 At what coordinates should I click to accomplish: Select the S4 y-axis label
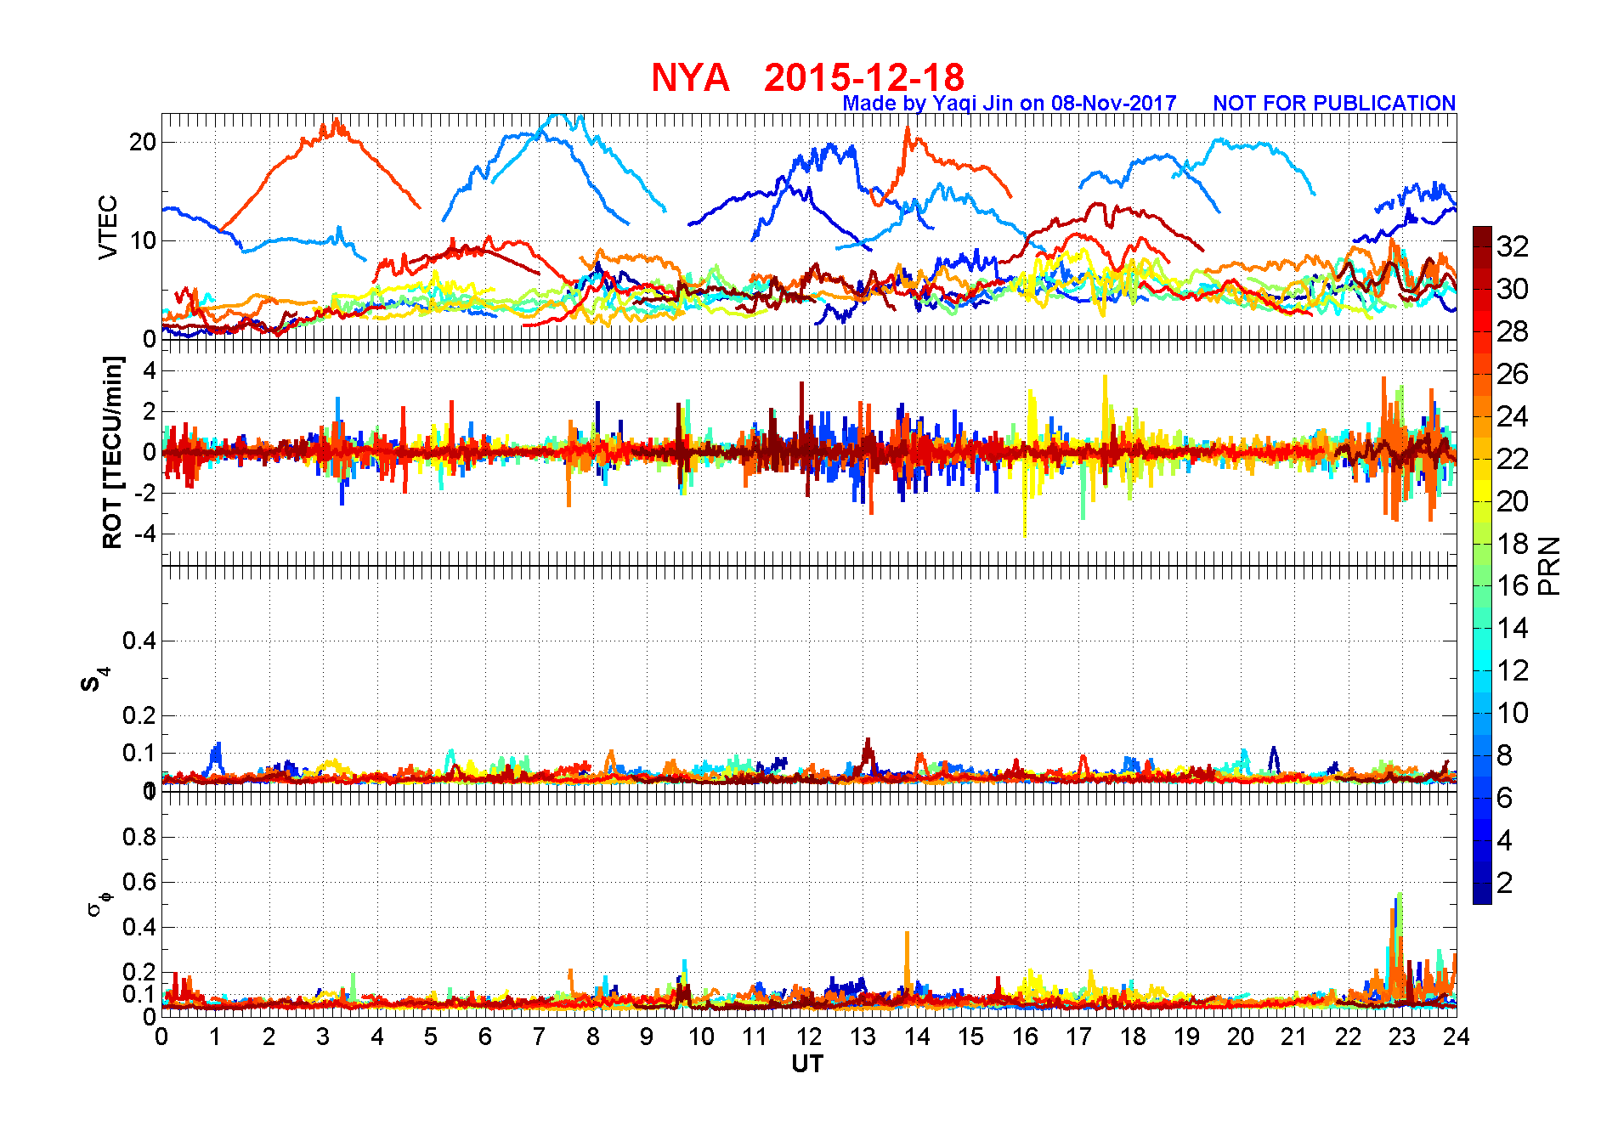click(95, 681)
